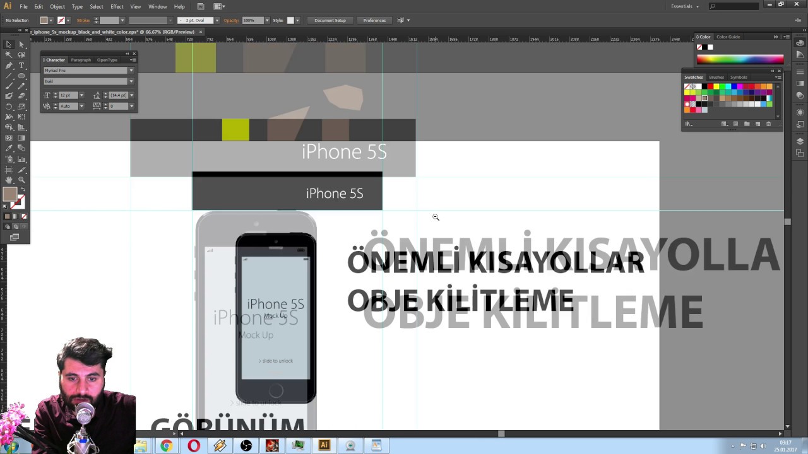Reset to default fill and stroke
Screen dimensions: 808x454
(5, 206)
